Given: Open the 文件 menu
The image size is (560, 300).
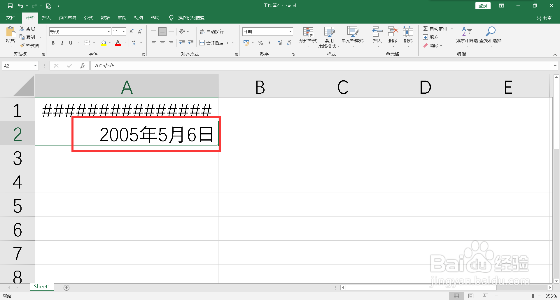Looking at the screenshot, I should pos(10,17).
